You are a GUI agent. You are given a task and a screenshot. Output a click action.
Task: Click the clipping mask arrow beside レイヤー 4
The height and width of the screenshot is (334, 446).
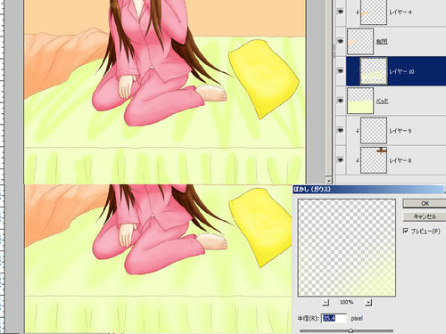tap(358, 12)
